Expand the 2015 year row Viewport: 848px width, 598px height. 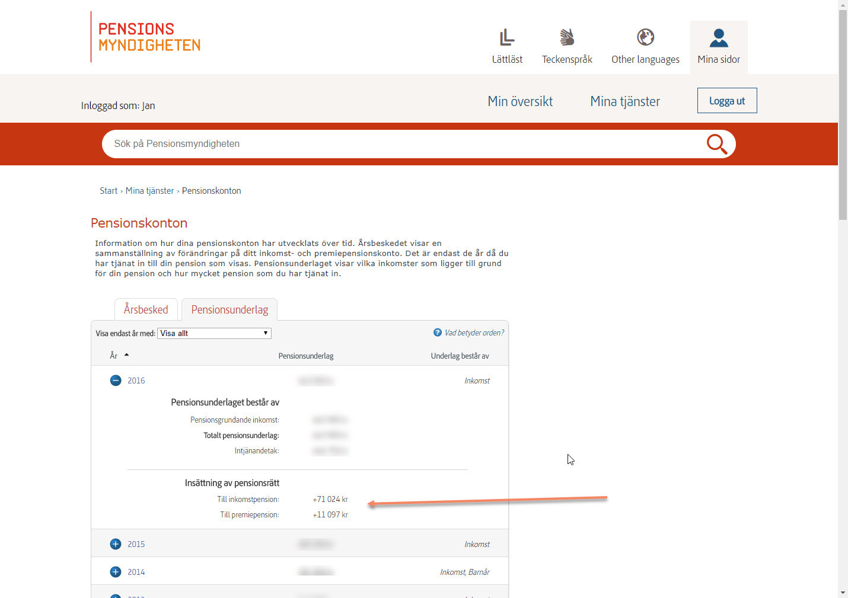116,544
